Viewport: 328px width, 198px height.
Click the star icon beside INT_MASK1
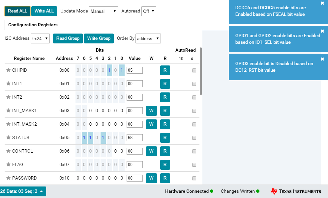pos(9,111)
